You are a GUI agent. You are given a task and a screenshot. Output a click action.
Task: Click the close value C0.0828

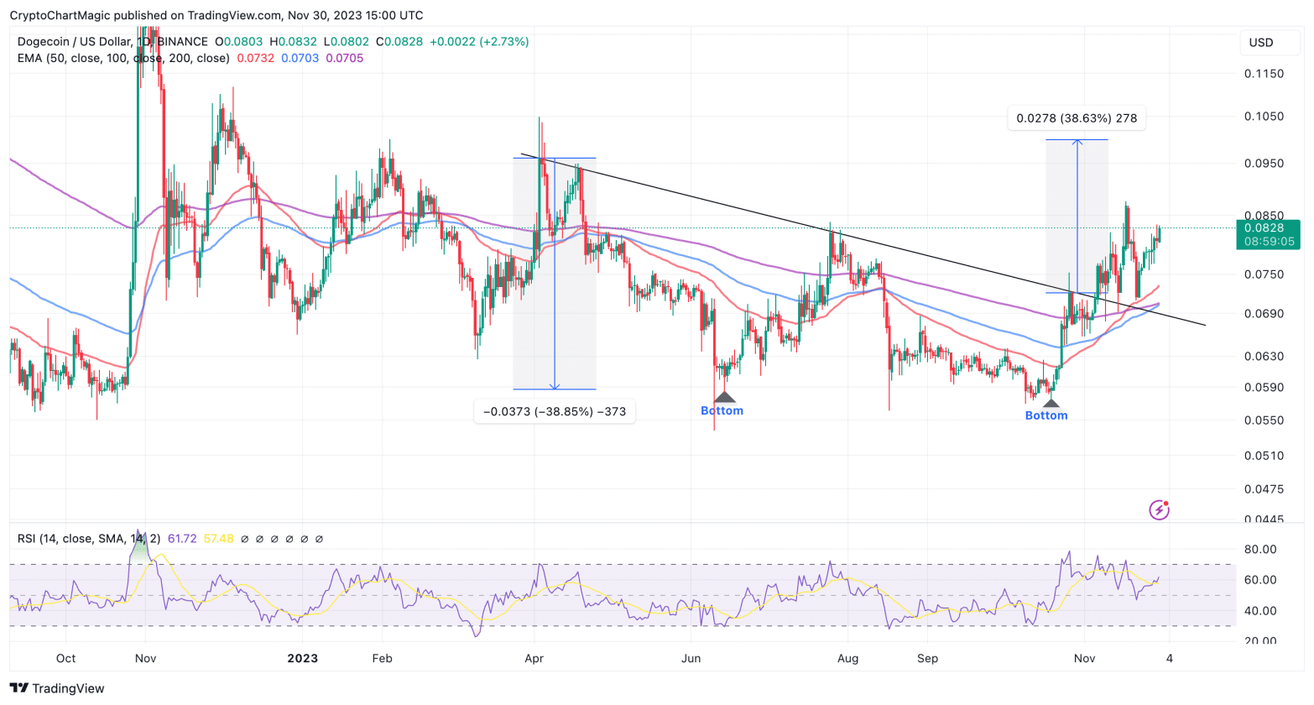(399, 41)
